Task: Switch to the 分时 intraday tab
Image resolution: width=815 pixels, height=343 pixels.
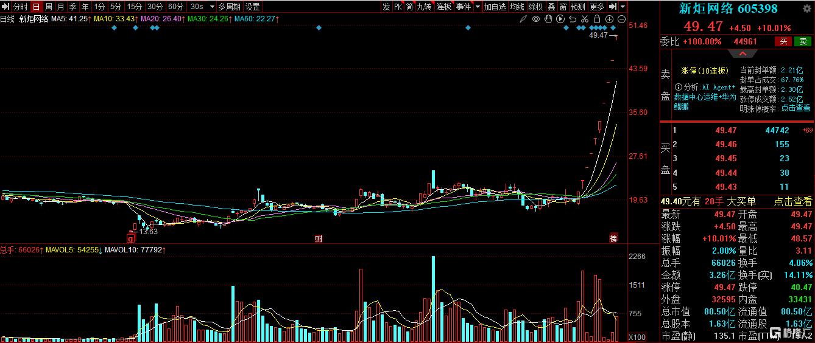Action: click(x=21, y=7)
